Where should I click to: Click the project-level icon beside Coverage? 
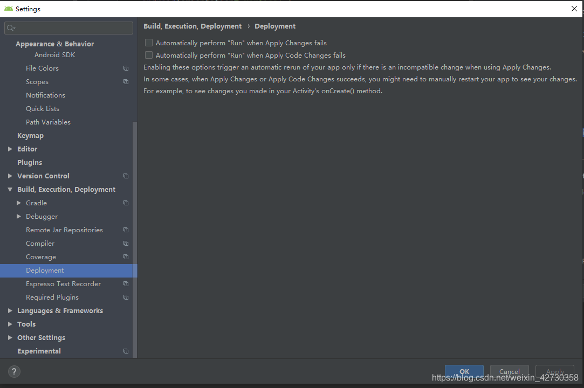click(126, 257)
